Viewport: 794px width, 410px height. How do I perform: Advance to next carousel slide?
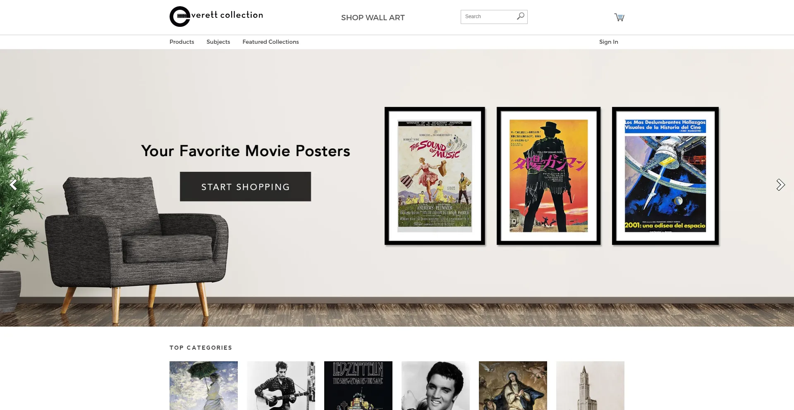click(x=780, y=185)
